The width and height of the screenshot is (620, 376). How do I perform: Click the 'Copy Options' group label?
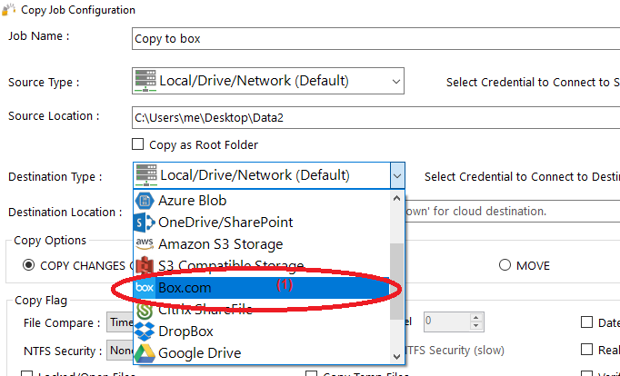pyautogui.click(x=50, y=240)
